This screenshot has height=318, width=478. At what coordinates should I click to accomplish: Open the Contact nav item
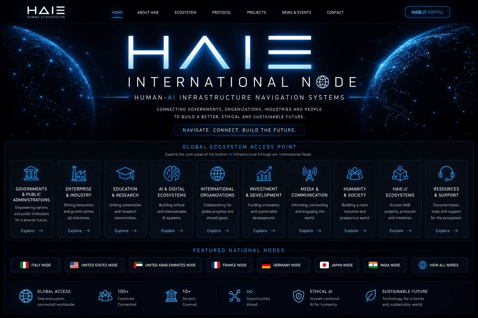(335, 12)
